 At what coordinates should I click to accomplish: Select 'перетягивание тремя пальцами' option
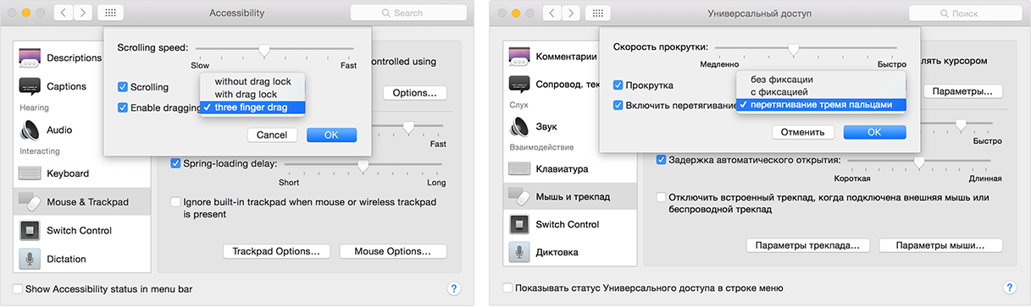coord(821,105)
